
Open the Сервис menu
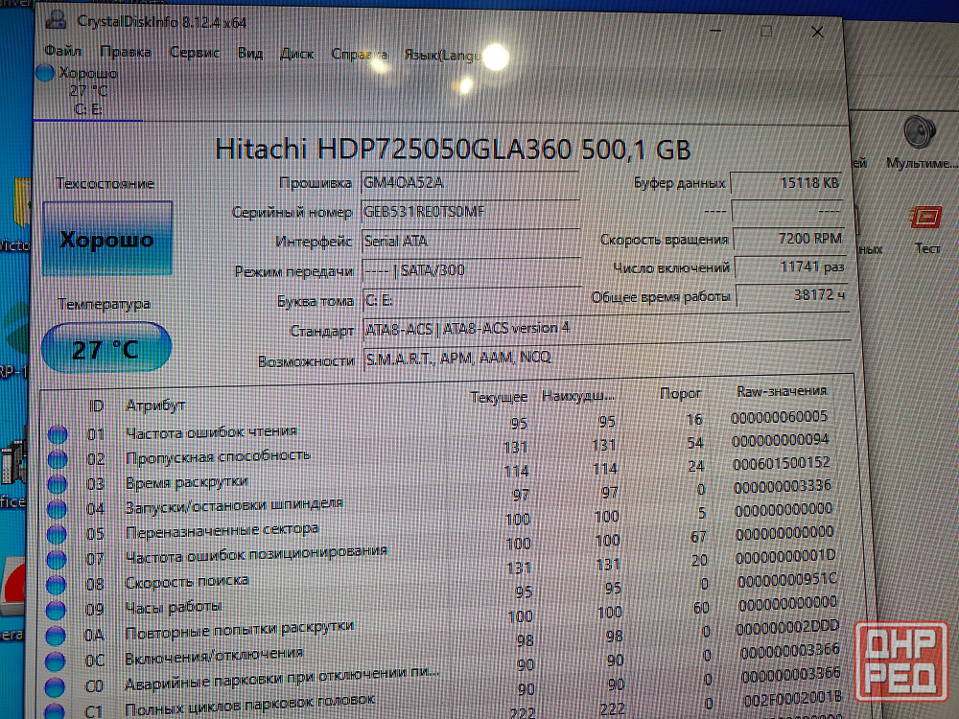point(195,53)
